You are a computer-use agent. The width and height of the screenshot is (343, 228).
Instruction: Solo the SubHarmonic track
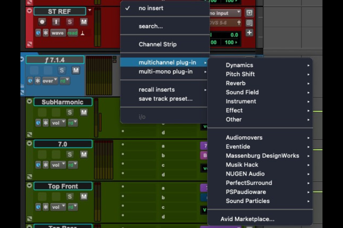coord(70,112)
